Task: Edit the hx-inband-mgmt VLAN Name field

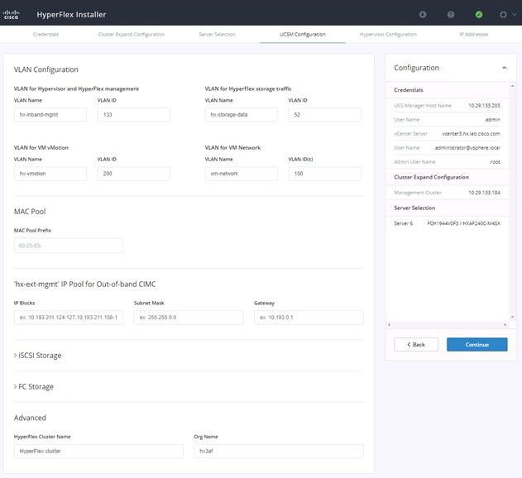Action: (x=50, y=114)
